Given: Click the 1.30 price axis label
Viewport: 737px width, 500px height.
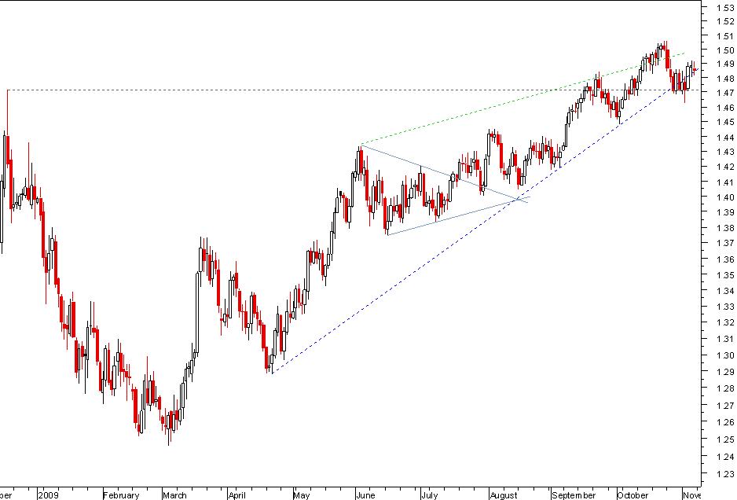Looking at the screenshot, I should point(726,356).
